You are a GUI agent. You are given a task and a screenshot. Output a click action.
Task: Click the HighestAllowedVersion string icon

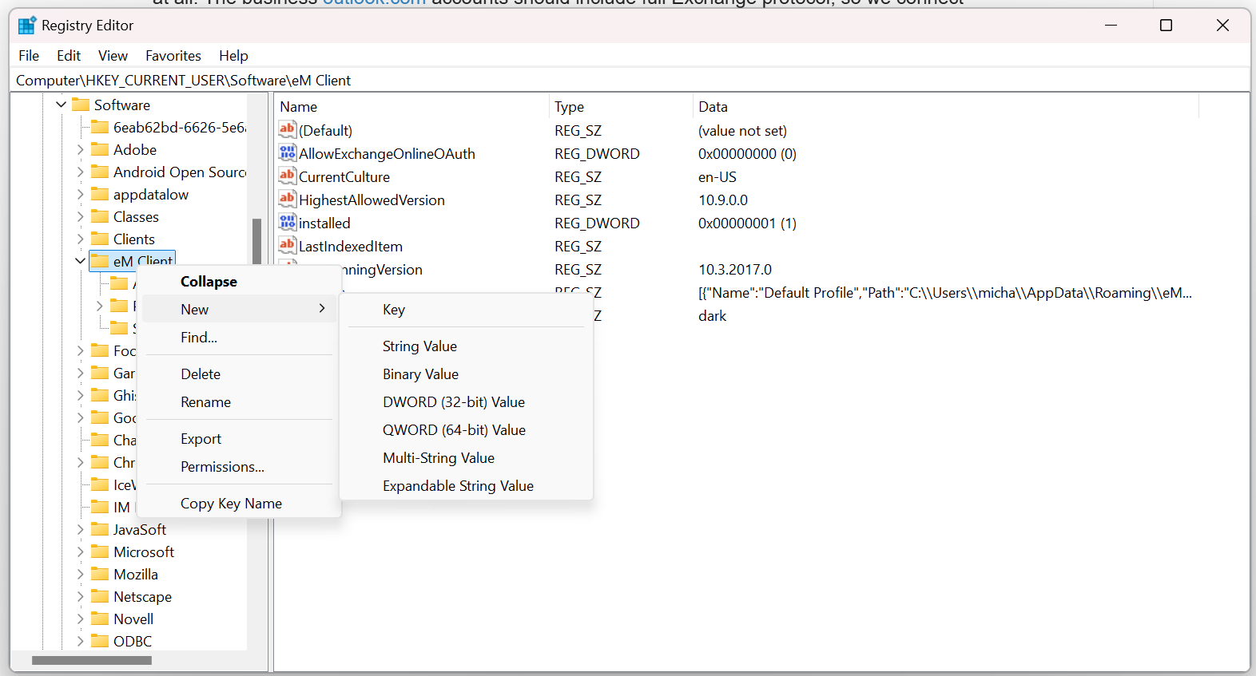click(288, 199)
